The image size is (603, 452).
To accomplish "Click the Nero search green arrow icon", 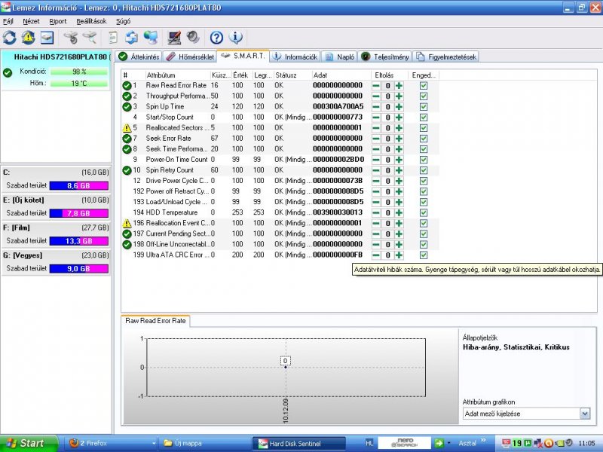I will point(439,443).
